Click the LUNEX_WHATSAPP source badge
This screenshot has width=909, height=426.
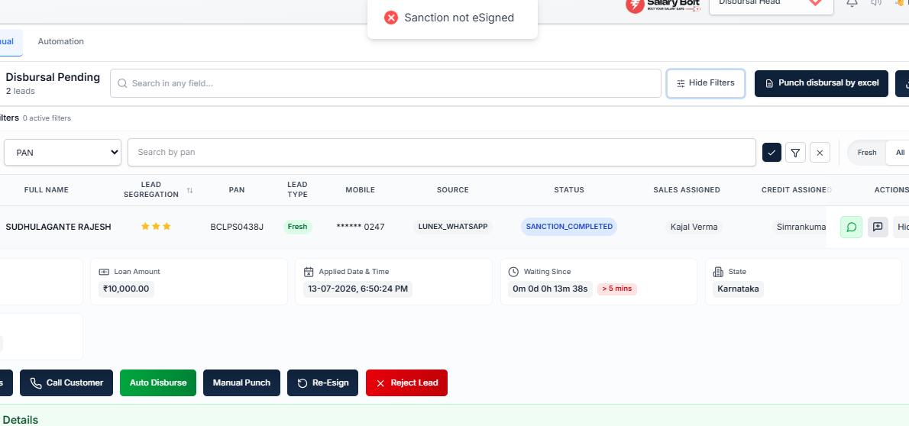[x=453, y=227]
